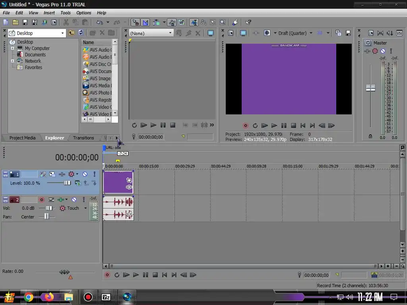Open the File menu
Viewport: 407px width, 305px height.
(6, 13)
